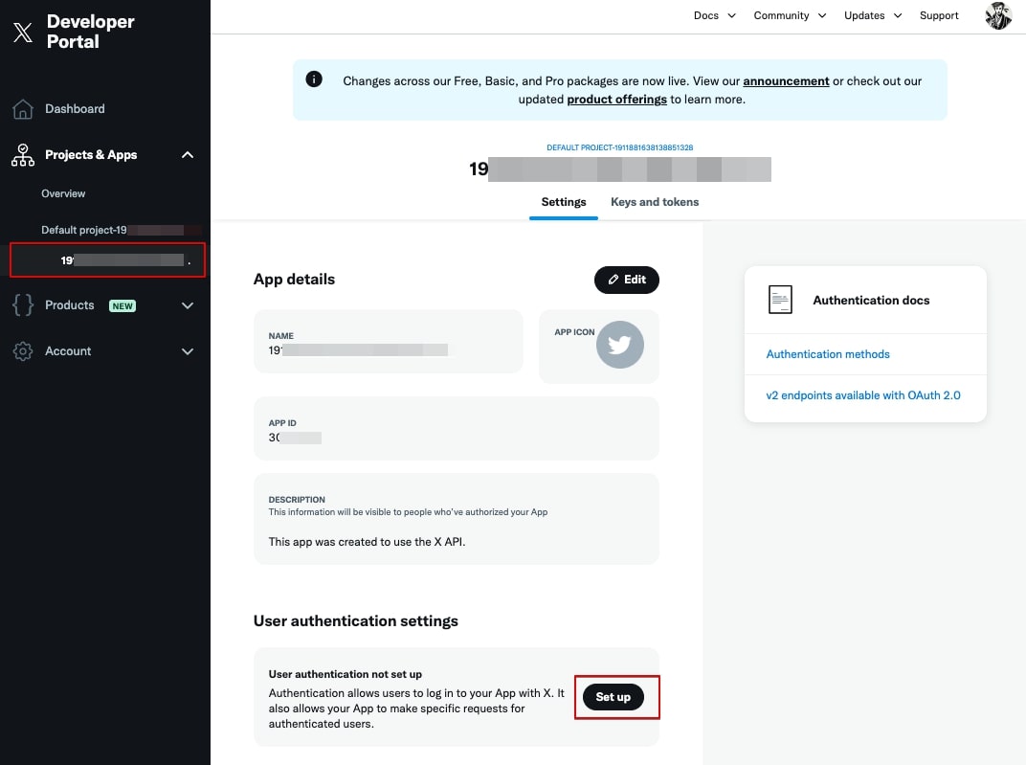Screen dimensions: 1026x765
Task: Open the Dashboard home icon
Action: pyautogui.click(x=23, y=108)
